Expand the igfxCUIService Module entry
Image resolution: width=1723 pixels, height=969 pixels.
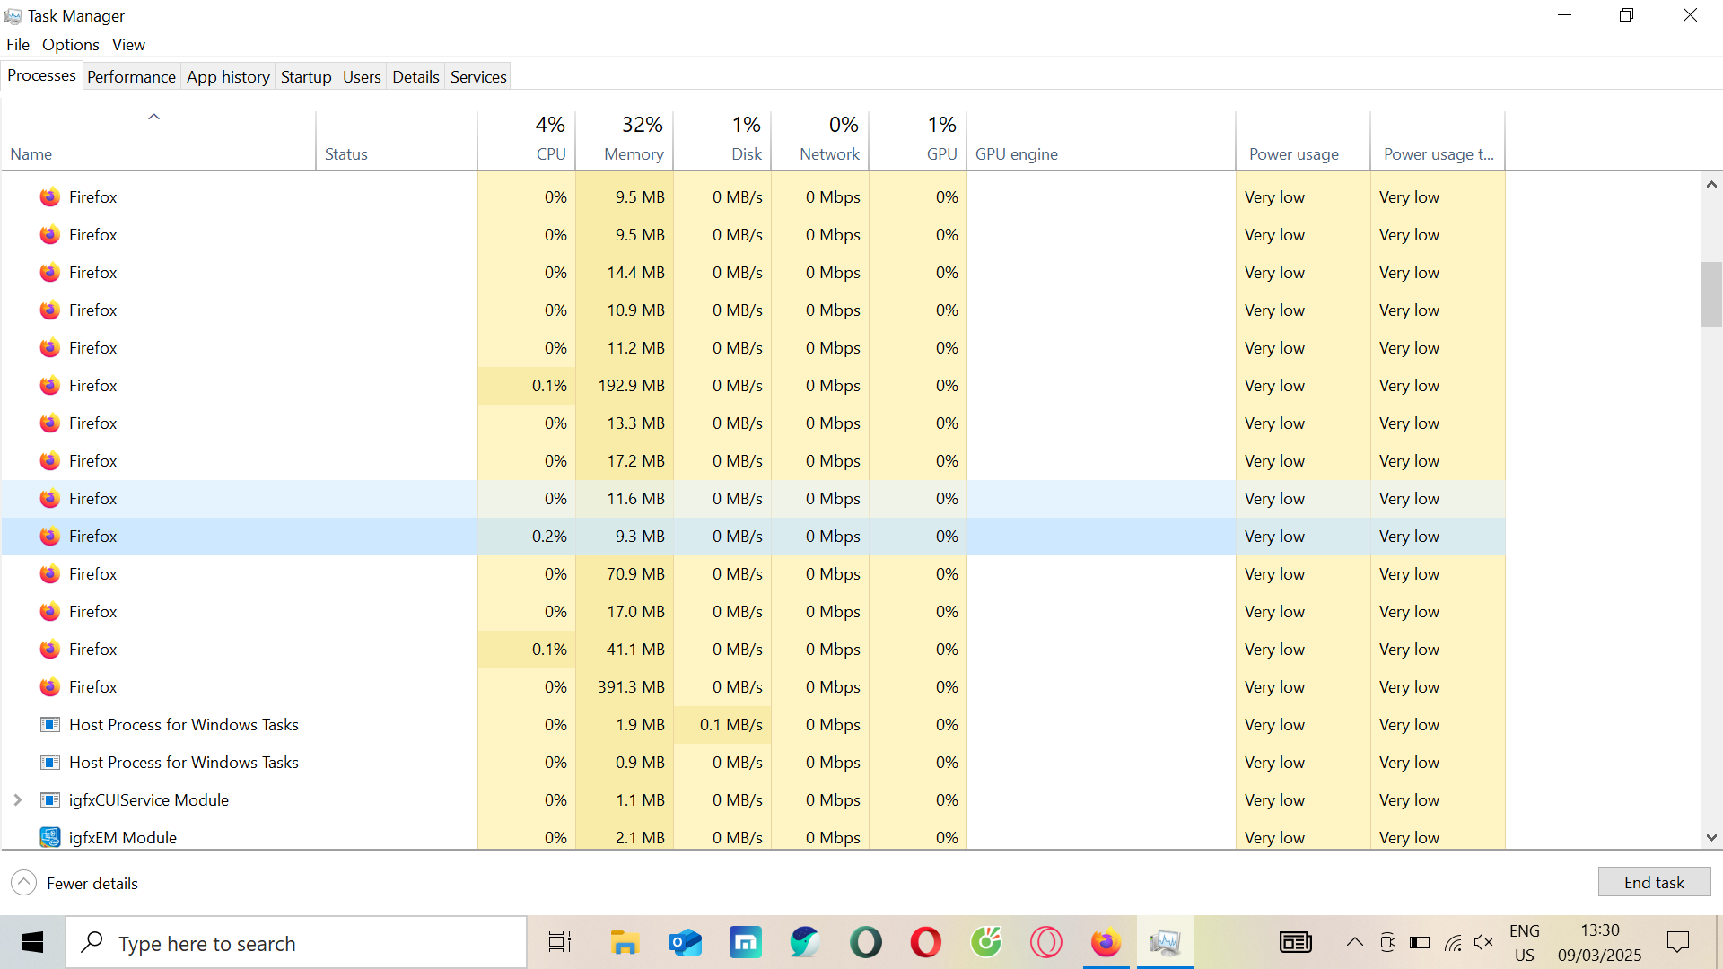(x=17, y=799)
